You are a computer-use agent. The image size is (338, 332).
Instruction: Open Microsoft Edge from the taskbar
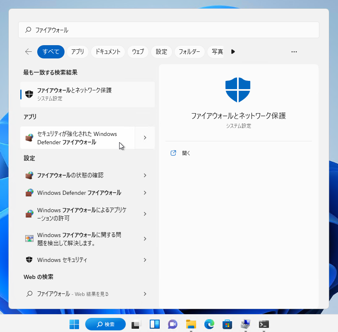209,324
